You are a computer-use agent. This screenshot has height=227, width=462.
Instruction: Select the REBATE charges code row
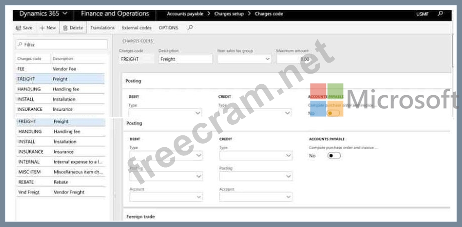(26, 182)
